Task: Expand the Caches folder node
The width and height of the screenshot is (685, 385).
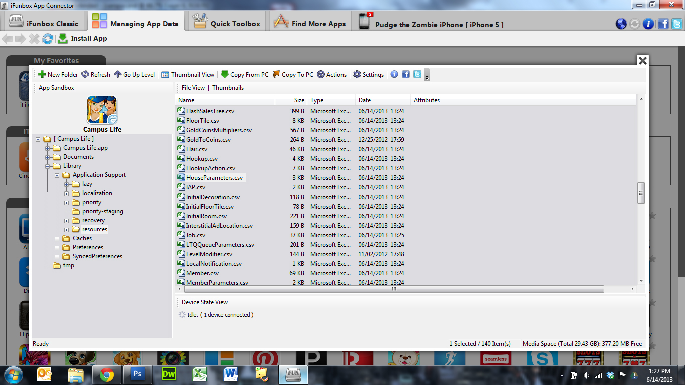Action: [x=58, y=239]
